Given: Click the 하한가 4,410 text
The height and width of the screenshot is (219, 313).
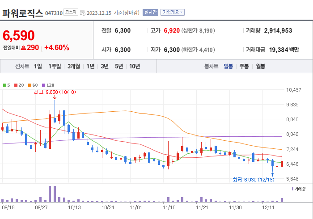Looking at the screenshot, I should click(198, 50).
